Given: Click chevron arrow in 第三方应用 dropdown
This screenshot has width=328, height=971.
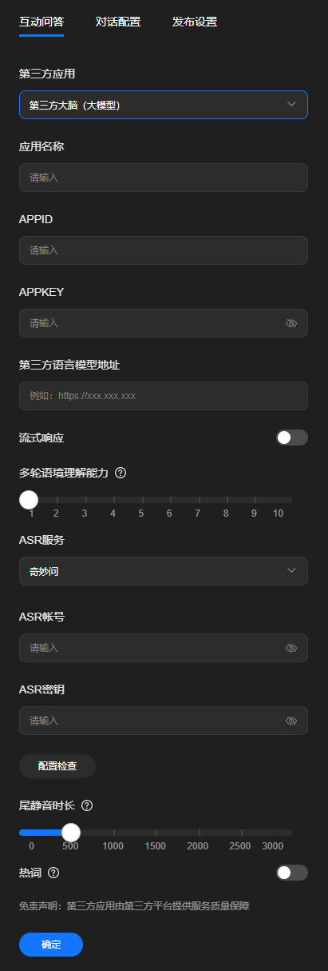Looking at the screenshot, I should (291, 104).
